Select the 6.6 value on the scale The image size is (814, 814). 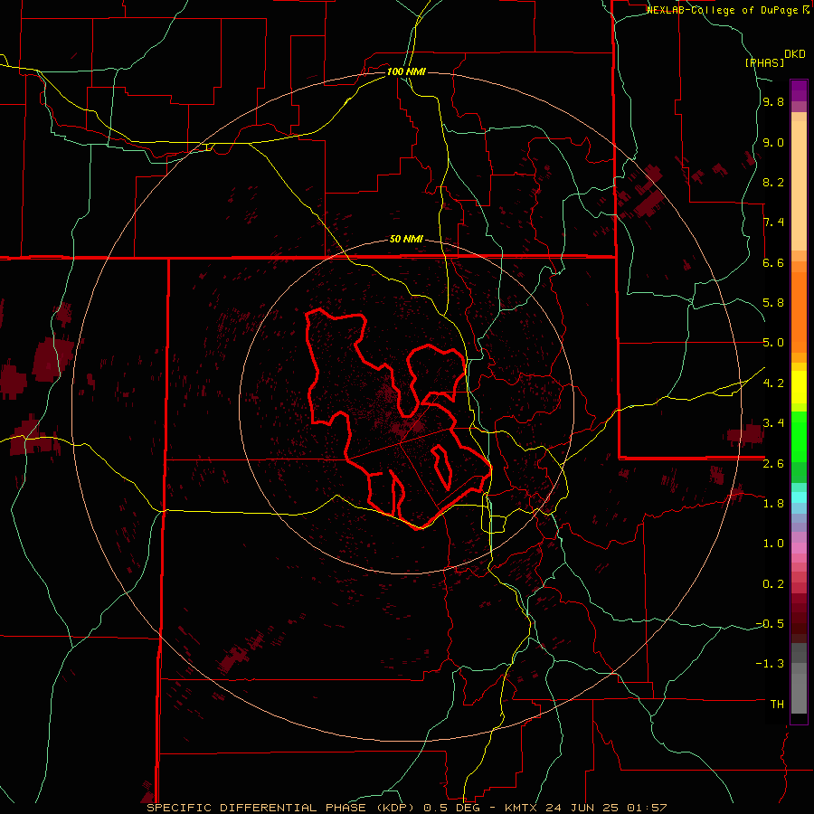coord(773,262)
